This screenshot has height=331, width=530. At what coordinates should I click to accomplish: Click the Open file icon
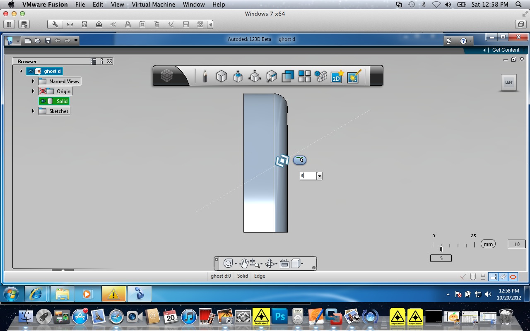click(38, 41)
